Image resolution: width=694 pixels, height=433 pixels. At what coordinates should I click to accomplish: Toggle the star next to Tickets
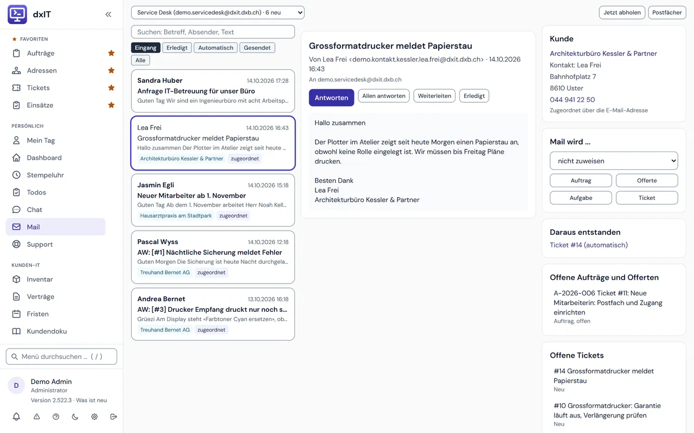111,88
